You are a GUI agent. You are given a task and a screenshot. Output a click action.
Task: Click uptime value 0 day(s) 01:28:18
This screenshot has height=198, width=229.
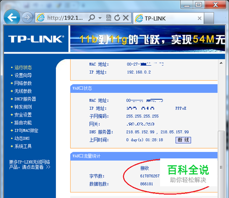tap(145, 140)
